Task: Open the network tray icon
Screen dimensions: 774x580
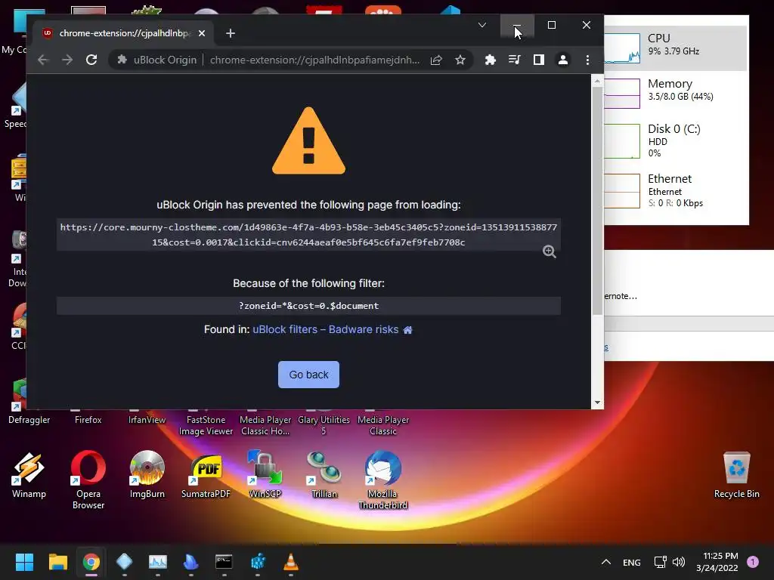Action: pyautogui.click(x=660, y=562)
